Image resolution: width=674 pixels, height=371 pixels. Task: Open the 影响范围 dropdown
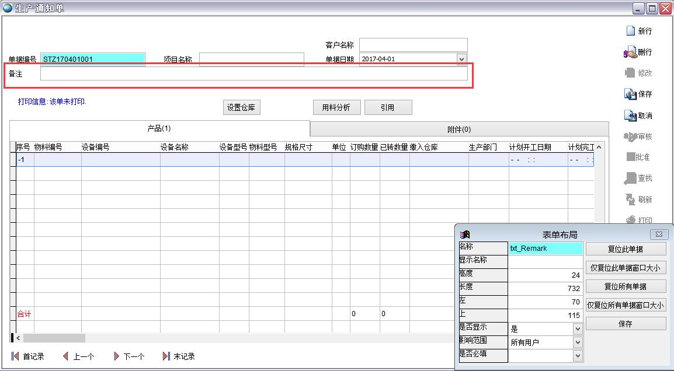tap(578, 342)
